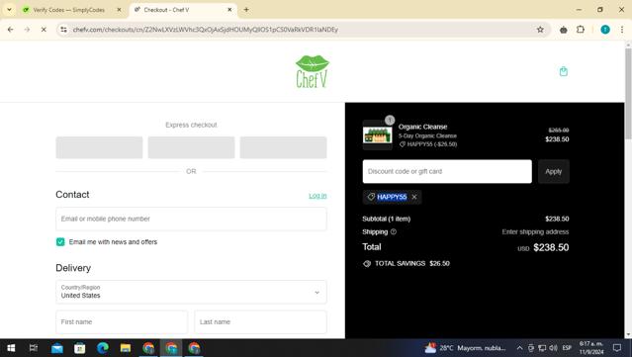Open weather widget showing 28°C
Image resolution: width=632 pixels, height=357 pixels.
466,348
